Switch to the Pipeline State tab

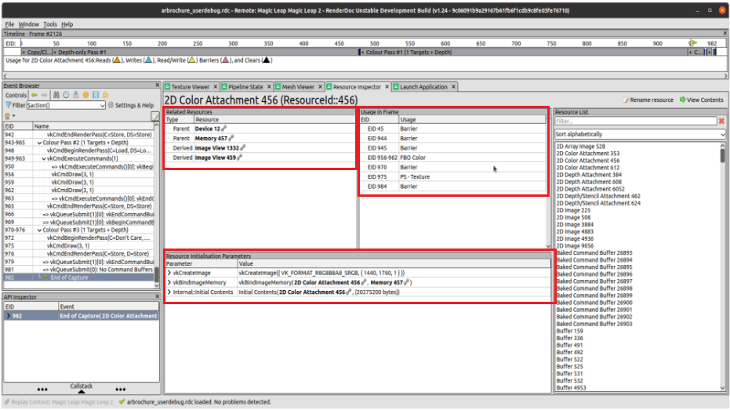click(x=245, y=87)
